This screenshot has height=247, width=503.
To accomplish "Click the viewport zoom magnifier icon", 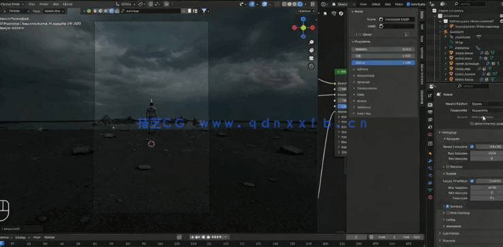I will coord(311,42).
